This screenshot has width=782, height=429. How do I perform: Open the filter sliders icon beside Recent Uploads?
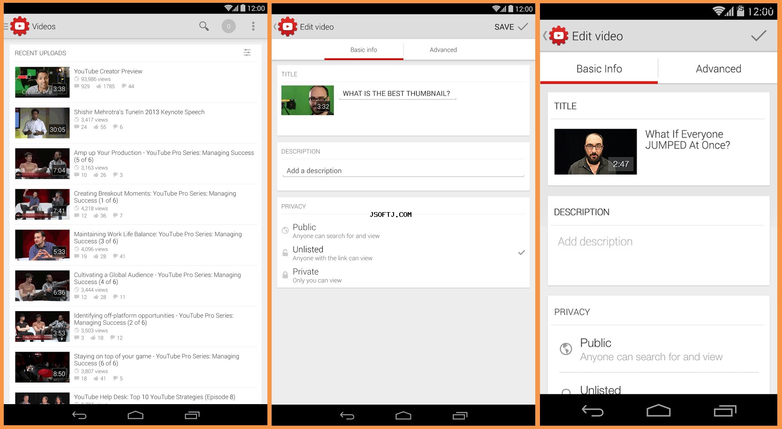pos(247,53)
